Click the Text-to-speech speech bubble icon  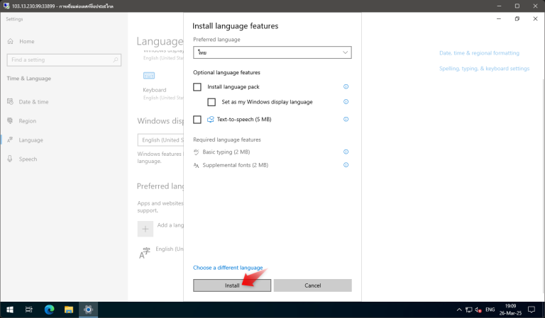[210, 119]
